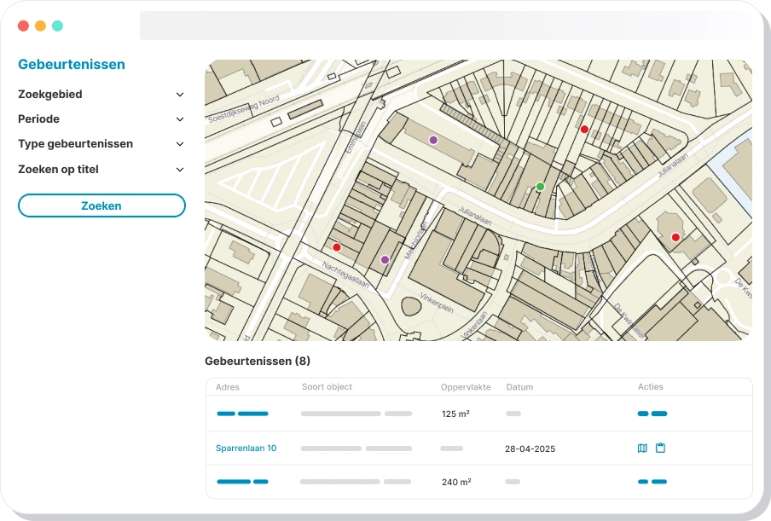Open the map view icon for Sparrenlaan 10
The image size is (771, 521).
point(641,448)
